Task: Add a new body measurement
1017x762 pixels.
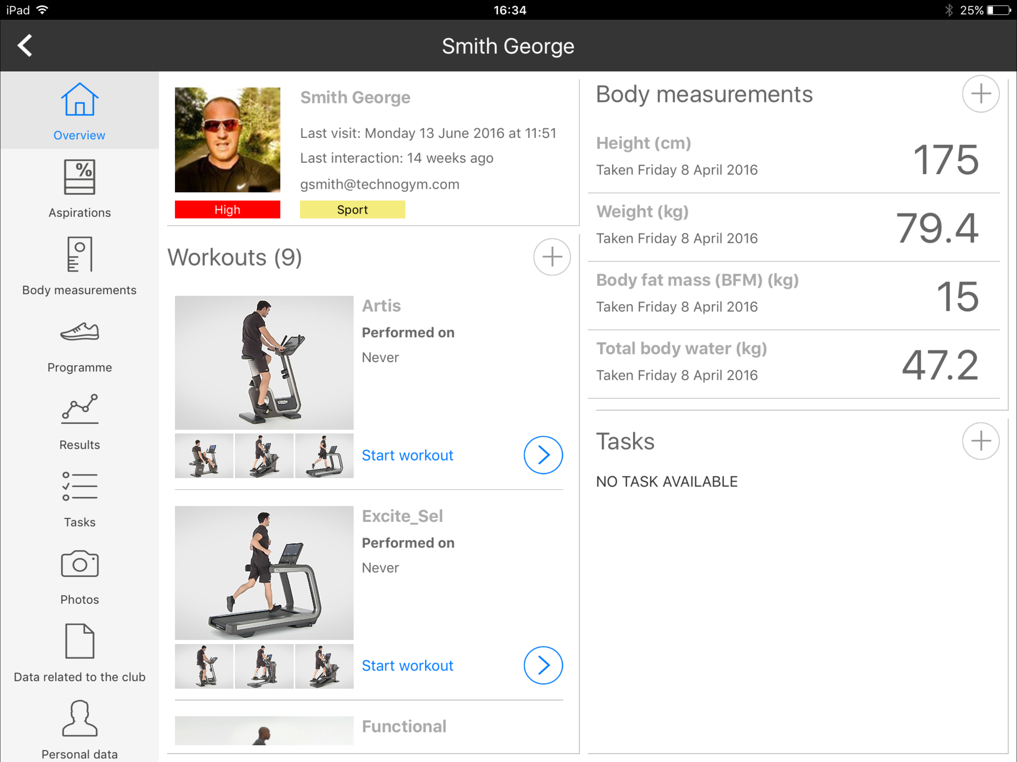Action: [980, 94]
